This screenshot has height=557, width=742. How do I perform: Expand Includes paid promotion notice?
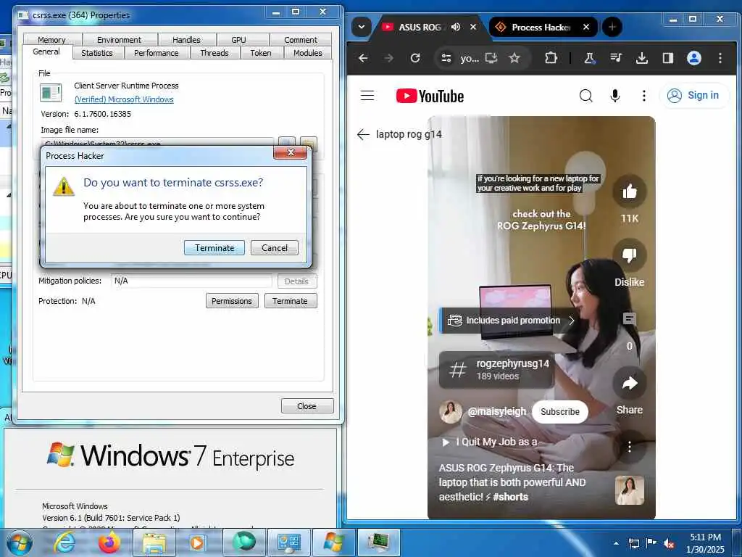[x=509, y=321]
